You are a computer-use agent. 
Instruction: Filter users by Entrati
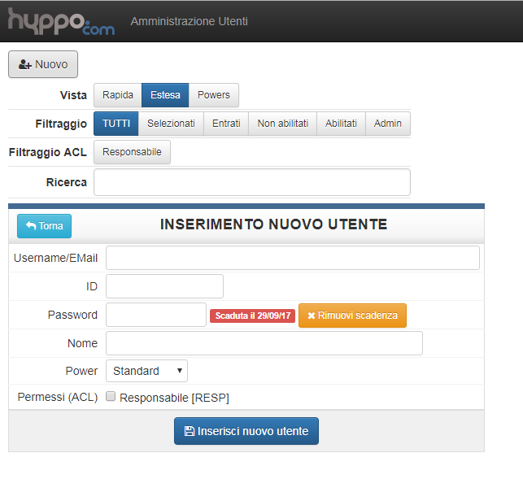pos(226,124)
